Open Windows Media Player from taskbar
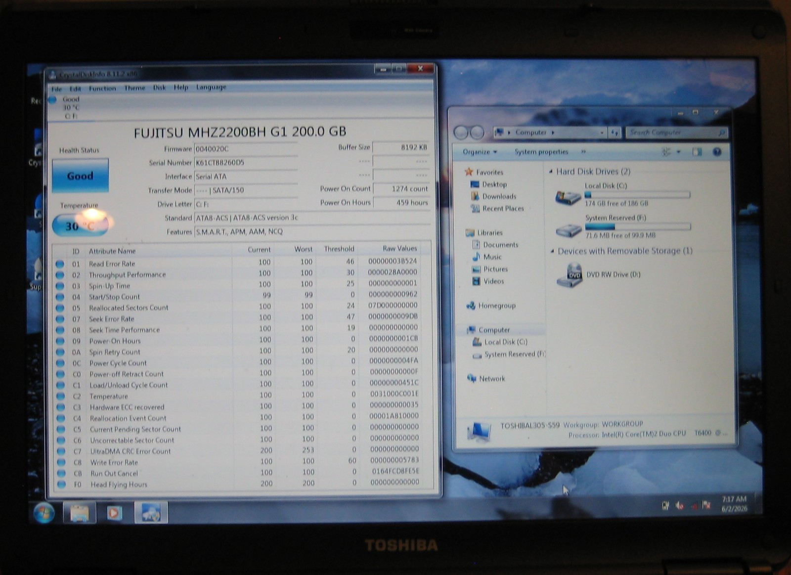Screen dimensions: 791x575 tap(114, 513)
